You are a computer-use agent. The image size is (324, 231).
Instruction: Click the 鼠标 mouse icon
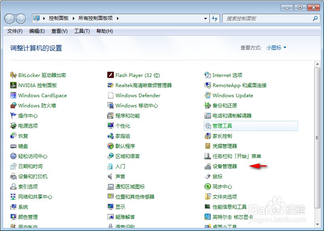[208, 176]
